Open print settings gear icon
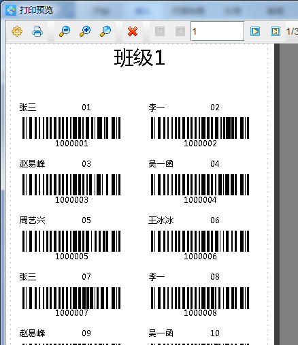 tap(17, 31)
